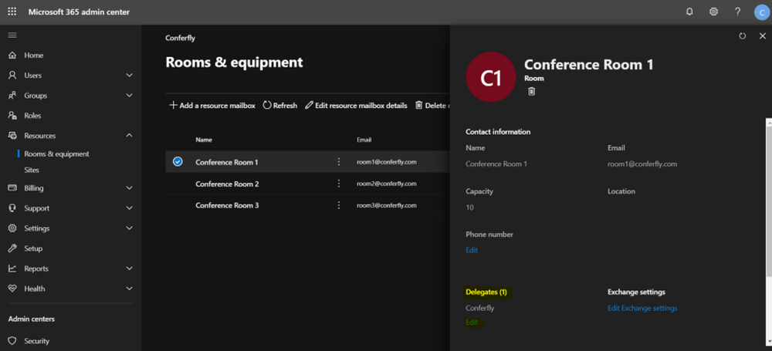Screen dimensions: 772x351
Task: Select the Conference Room 3 row
Action: pos(307,205)
